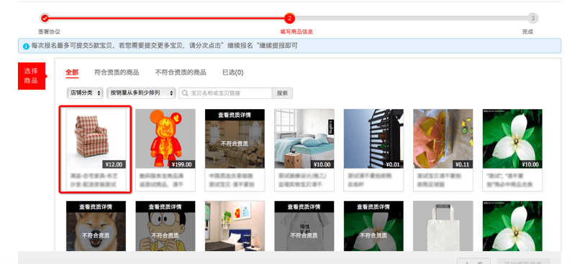
Task: Select the blue bed room thumbnail
Action: coord(235,226)
